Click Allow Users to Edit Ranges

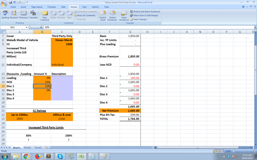[x=145, y=15]
